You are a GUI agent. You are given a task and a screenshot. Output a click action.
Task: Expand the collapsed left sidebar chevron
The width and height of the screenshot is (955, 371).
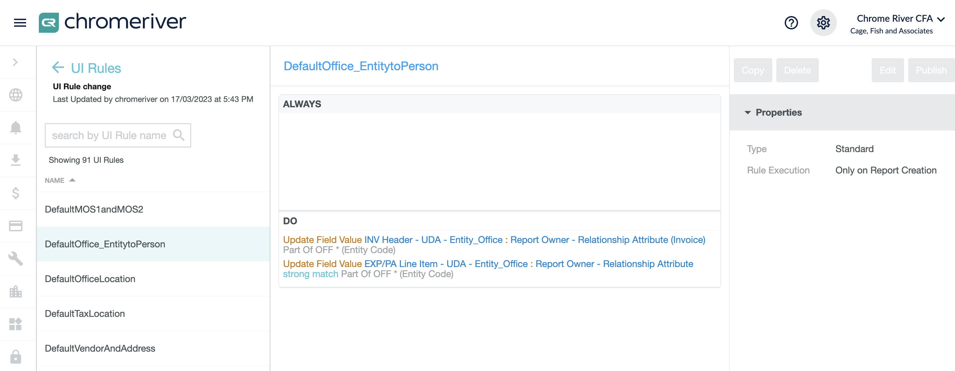pyautogui.click(x=15, y=62)
